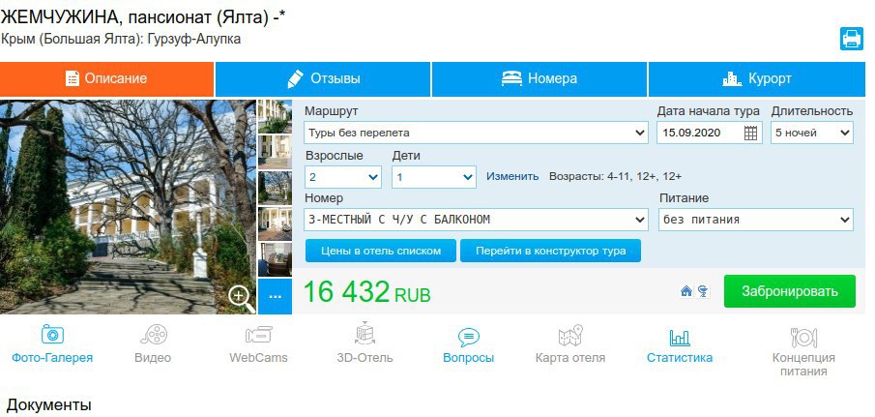Select the second thumbnail in photo strip
This screenshot has height=417, width=875.
pyautogui.click(x=275, y=152)
